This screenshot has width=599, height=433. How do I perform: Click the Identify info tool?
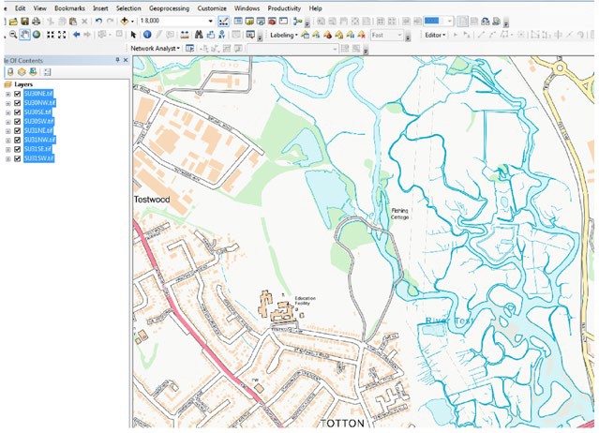click(x=147, y=35)
